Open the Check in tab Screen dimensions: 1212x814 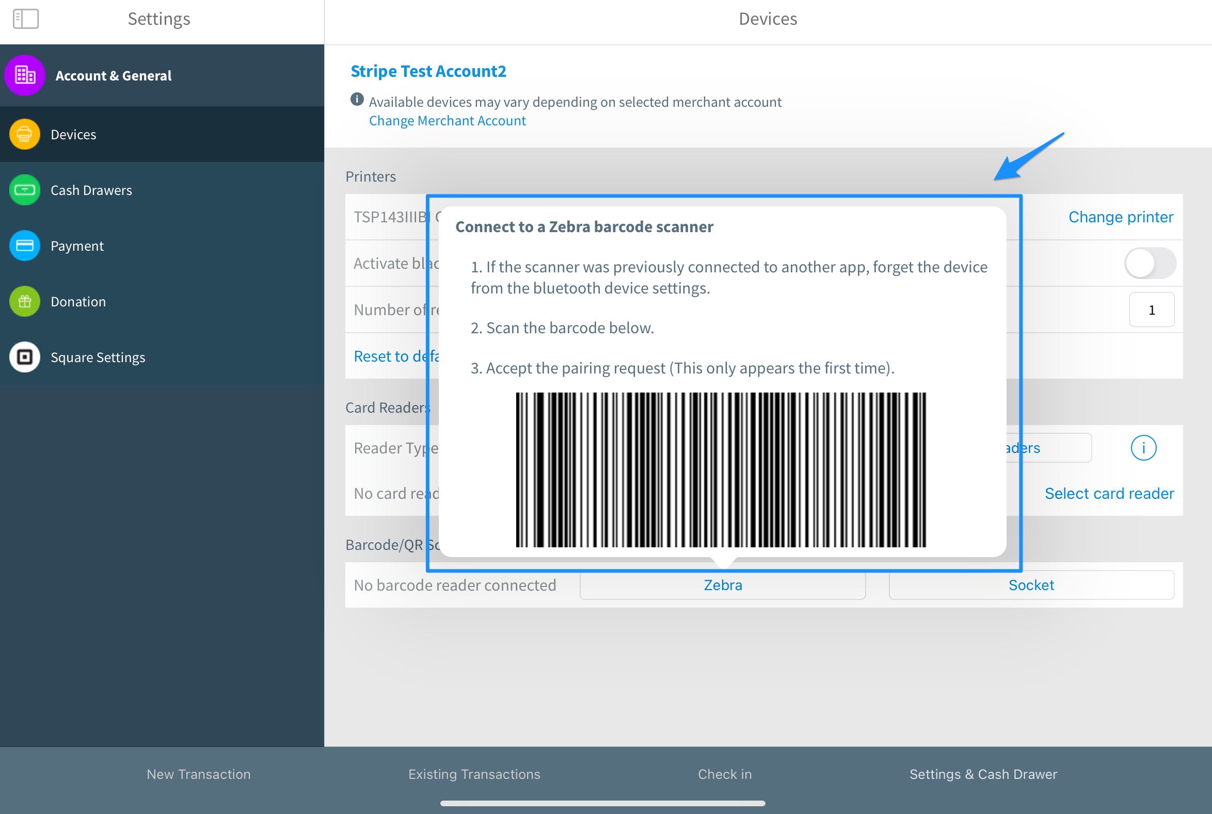click(x=725, y=774)
